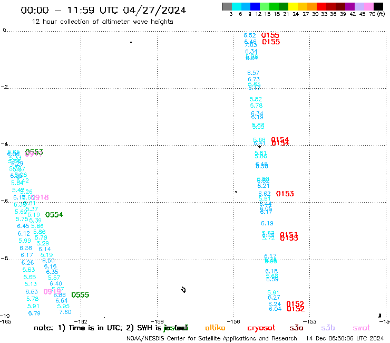Click the 'NOAA/NESDIS Center for Satellite Applications and Research' credit
The height and width of the screenshot is (343, 390).
pos(212,338)
